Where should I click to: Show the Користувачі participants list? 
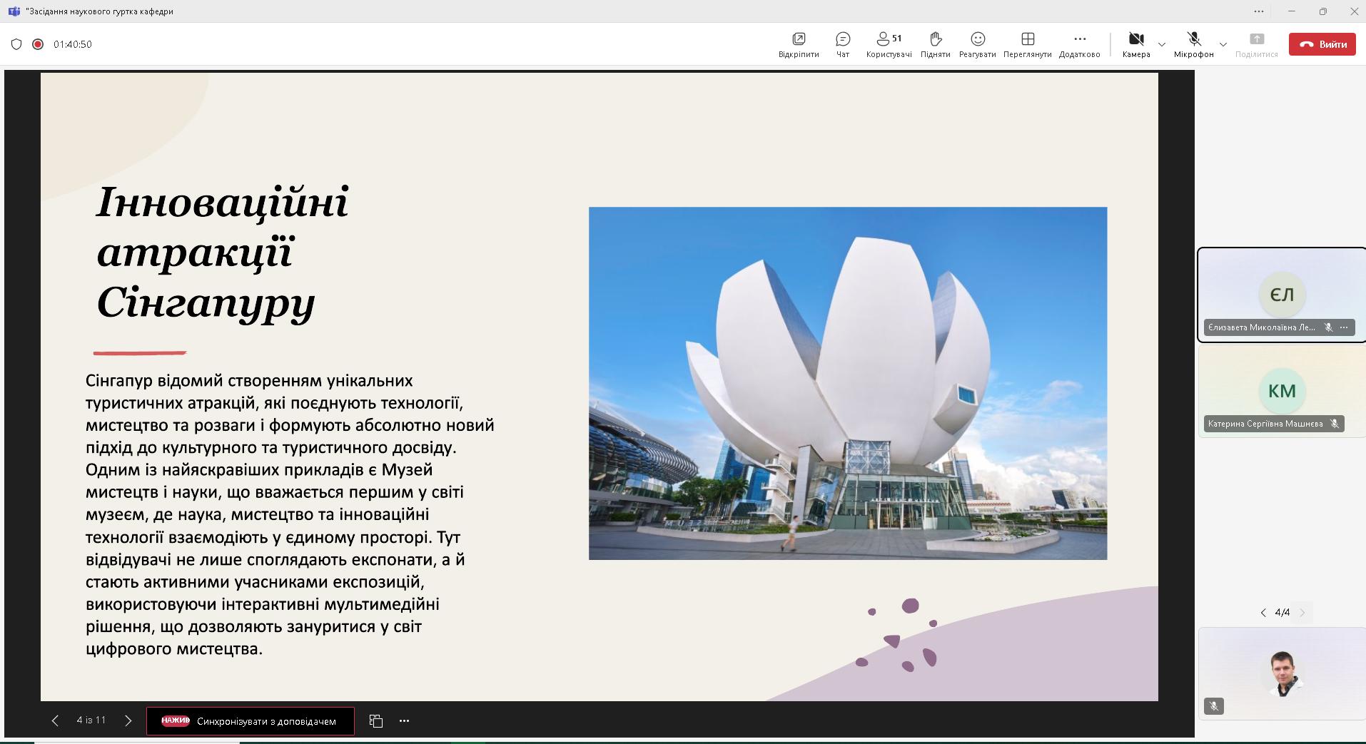(889, 44)
